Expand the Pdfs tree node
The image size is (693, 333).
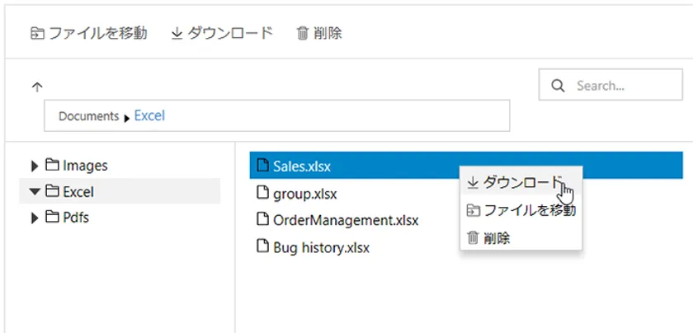pos(34,218)
